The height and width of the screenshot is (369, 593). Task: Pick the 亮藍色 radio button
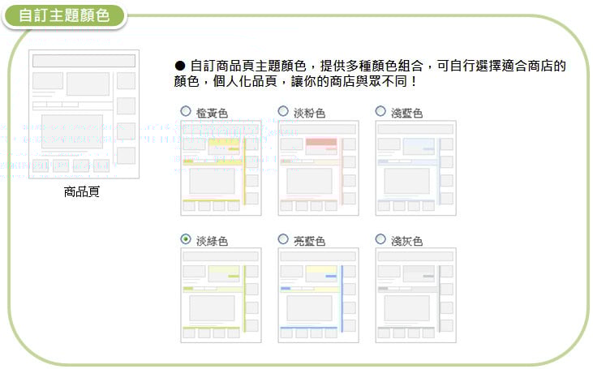coord(283,239)
